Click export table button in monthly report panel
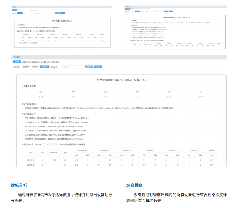 [x=98, y=67]
